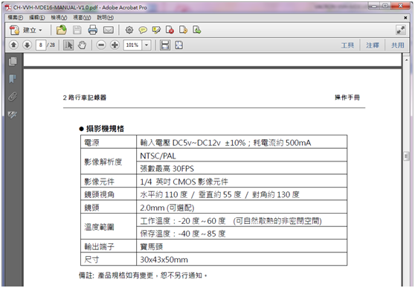The image size is (415, 288).
Task: Click the extract page icon
Action: [x=196, y=30]
